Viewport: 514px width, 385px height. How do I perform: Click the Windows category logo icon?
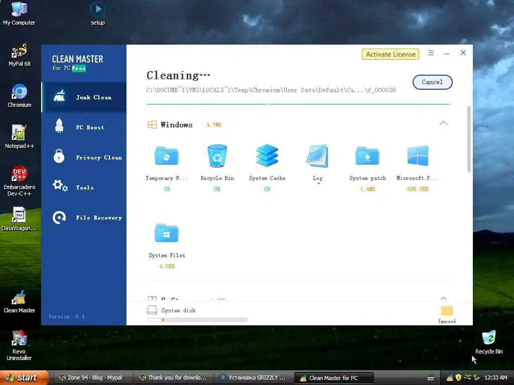pyautogui.click(x=152, y=125)
